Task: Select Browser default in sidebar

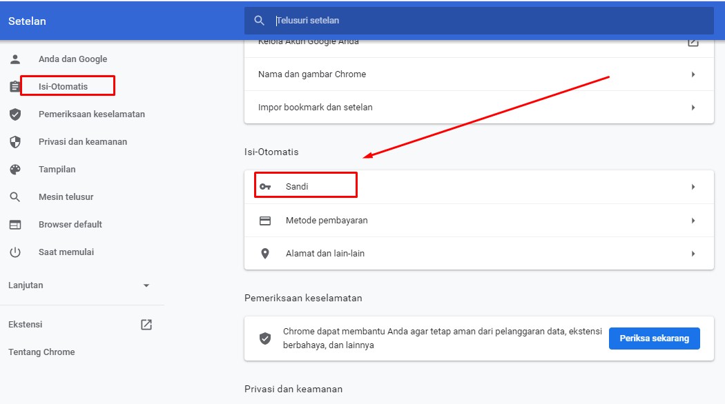Action: [70, 224]
